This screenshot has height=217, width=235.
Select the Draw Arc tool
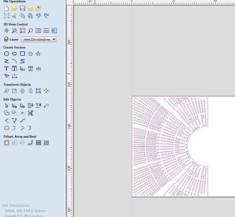tap(14, 61)
